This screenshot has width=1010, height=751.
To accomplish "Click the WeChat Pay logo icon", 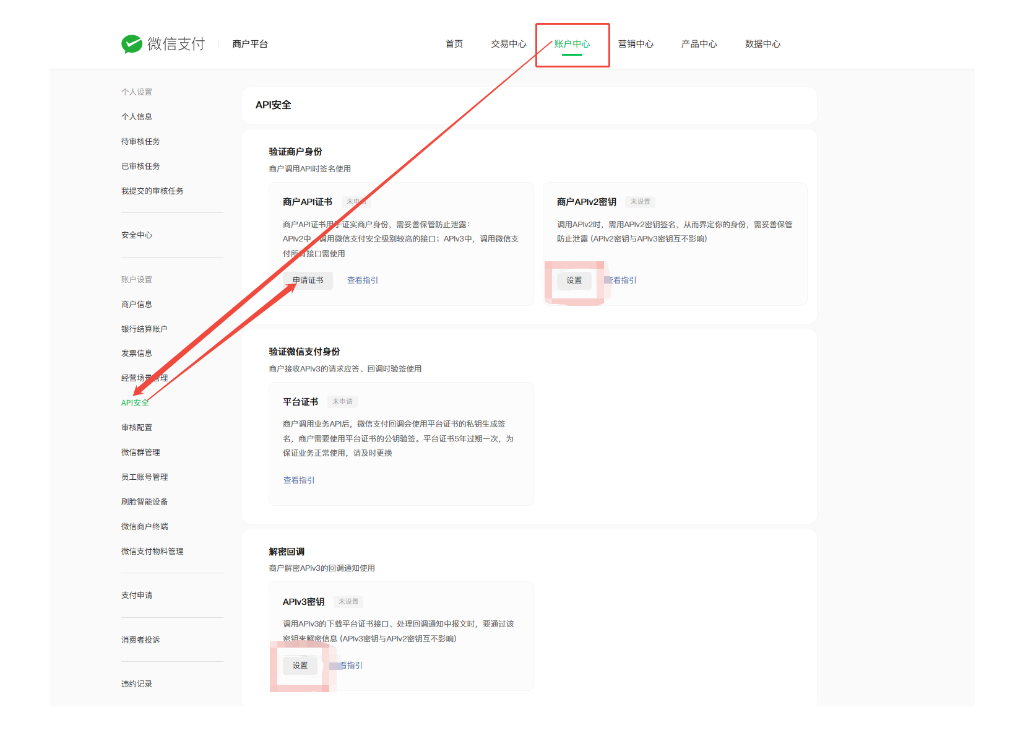I will coord(132,44).
